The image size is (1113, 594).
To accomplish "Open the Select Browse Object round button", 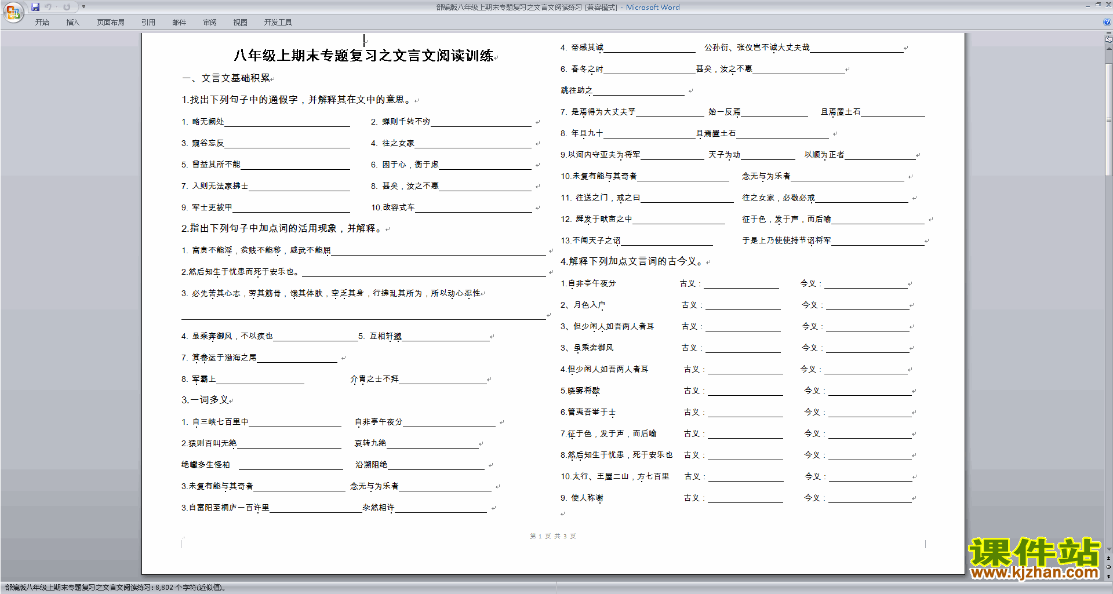I will pos(1109,567).
